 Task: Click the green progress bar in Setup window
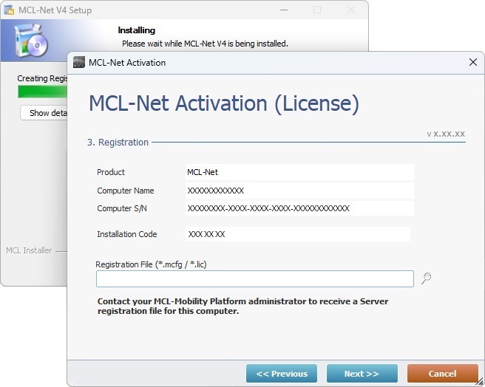[43, 92]
